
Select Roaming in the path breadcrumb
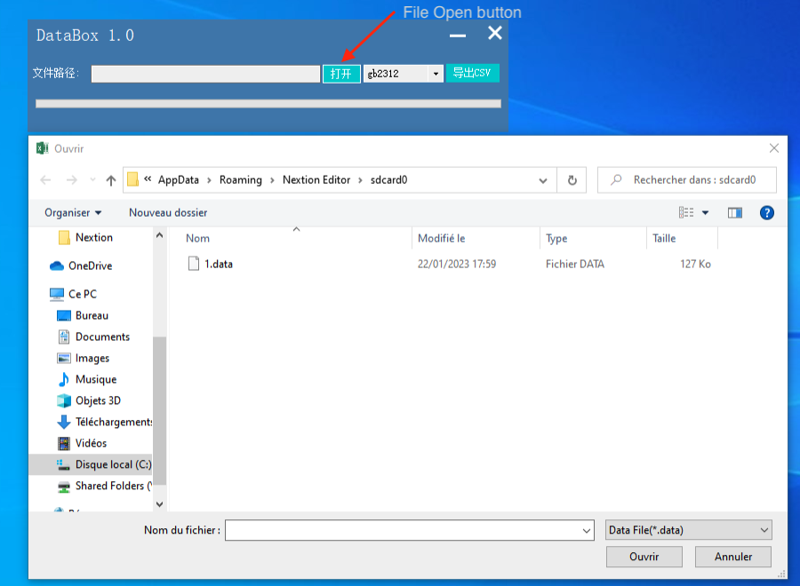coord(240,180)
